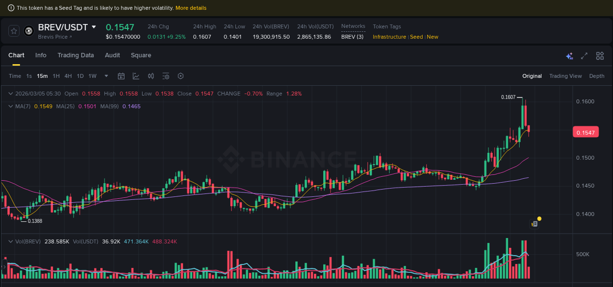Expand the timeframe intervals dropdown arrow
613x287 pixels.
pyautogui.click(x=106, y=76)
